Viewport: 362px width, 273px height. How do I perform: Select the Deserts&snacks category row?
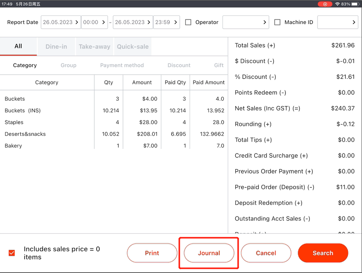(25, 134)
